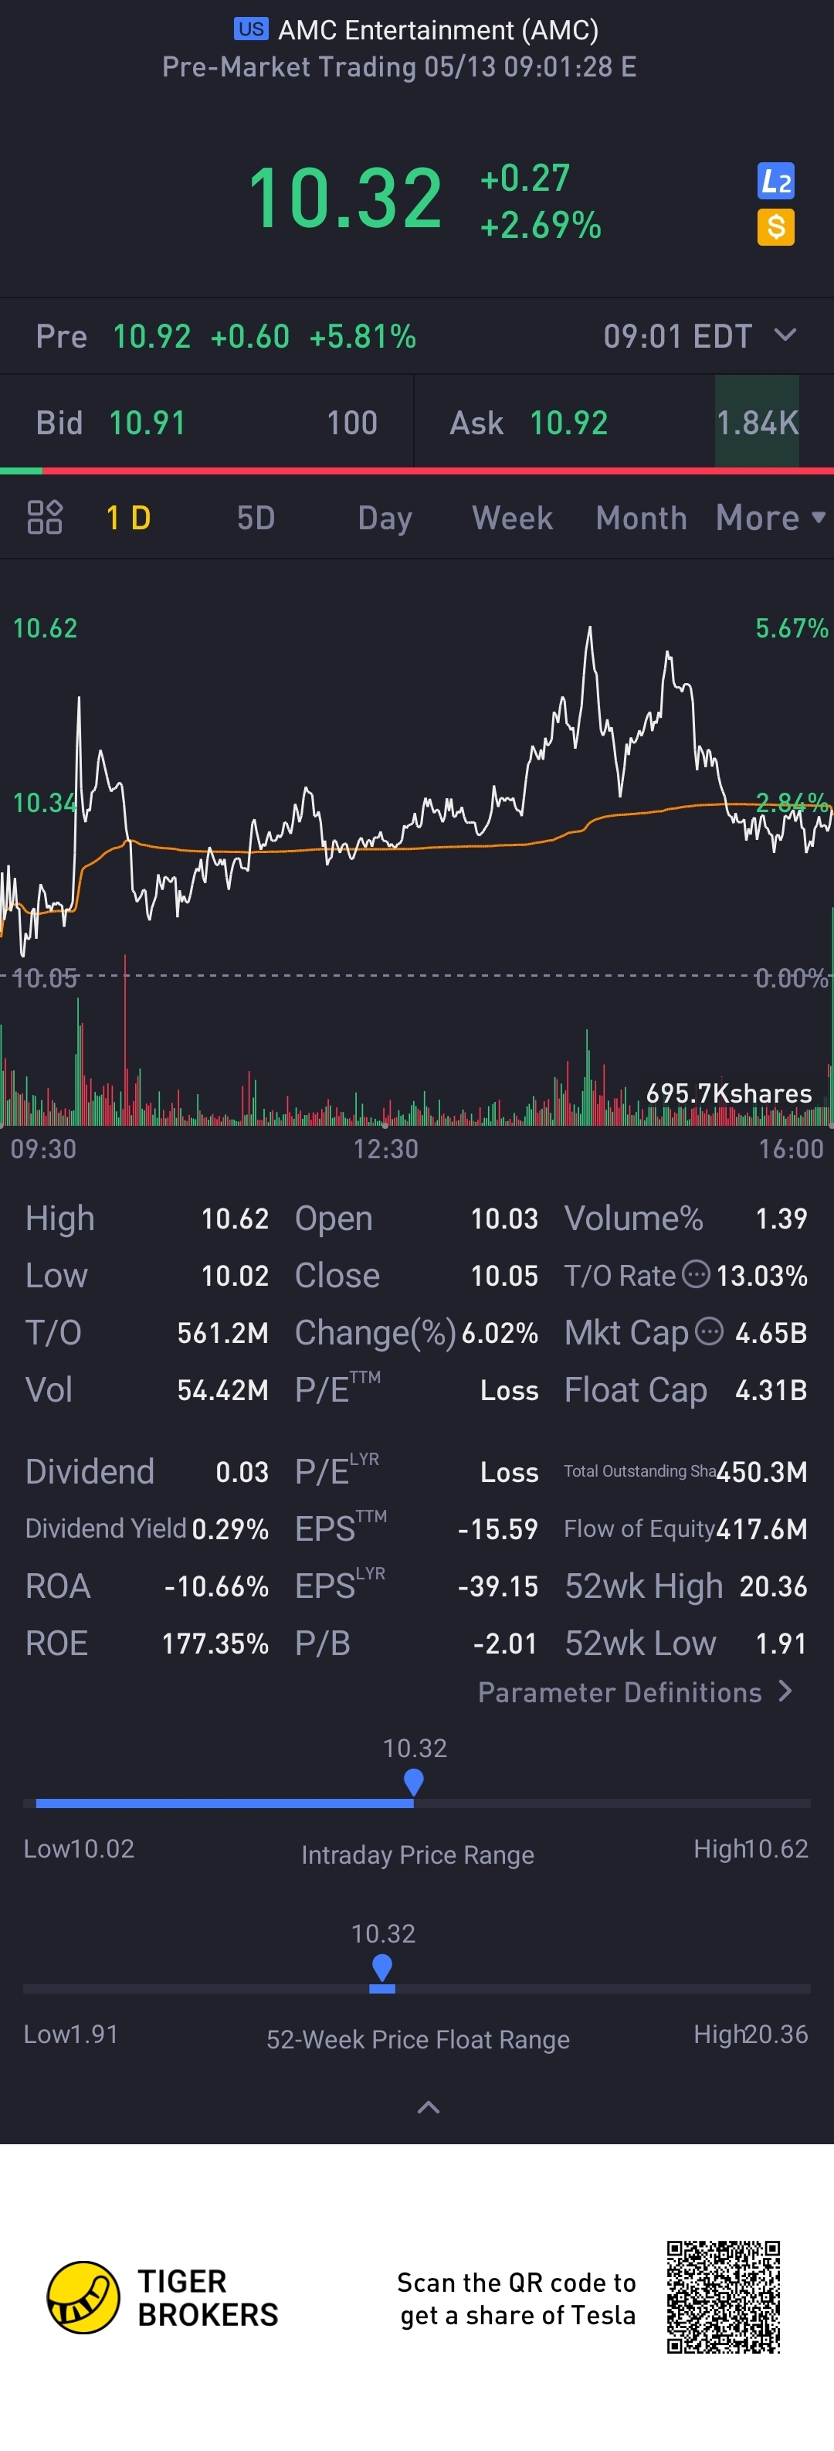Tap the AMC Entertainment (AMC) title
Screen dimensions: 834x2451
coord(439,29)
